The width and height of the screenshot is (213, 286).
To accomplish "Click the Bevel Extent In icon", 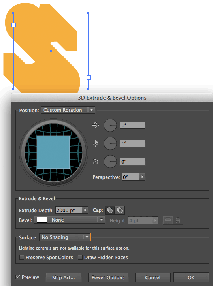I will [178, 220].
